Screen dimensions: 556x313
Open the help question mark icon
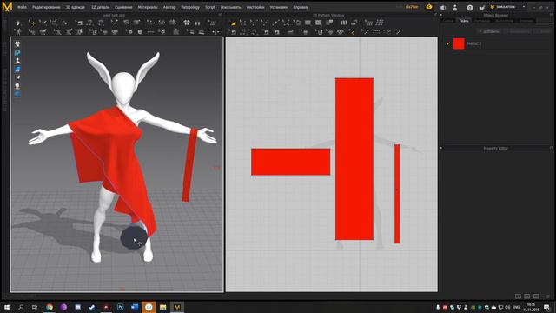click(x=469, y=8)
